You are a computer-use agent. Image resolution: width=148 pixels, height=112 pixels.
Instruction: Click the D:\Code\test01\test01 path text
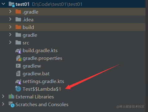(57, 4)
